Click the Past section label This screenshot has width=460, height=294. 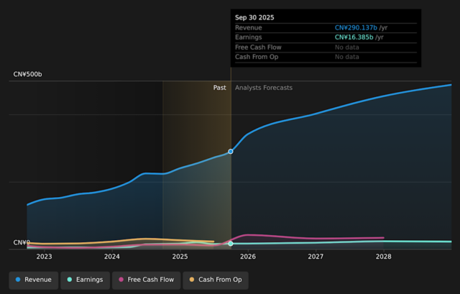click(x=219, y=88)
